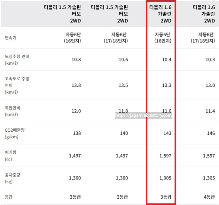The height and width of the screenshot is (205, 219).
Task: Click the city fuel economy value '10.3'
Action: tap(210, 60)
